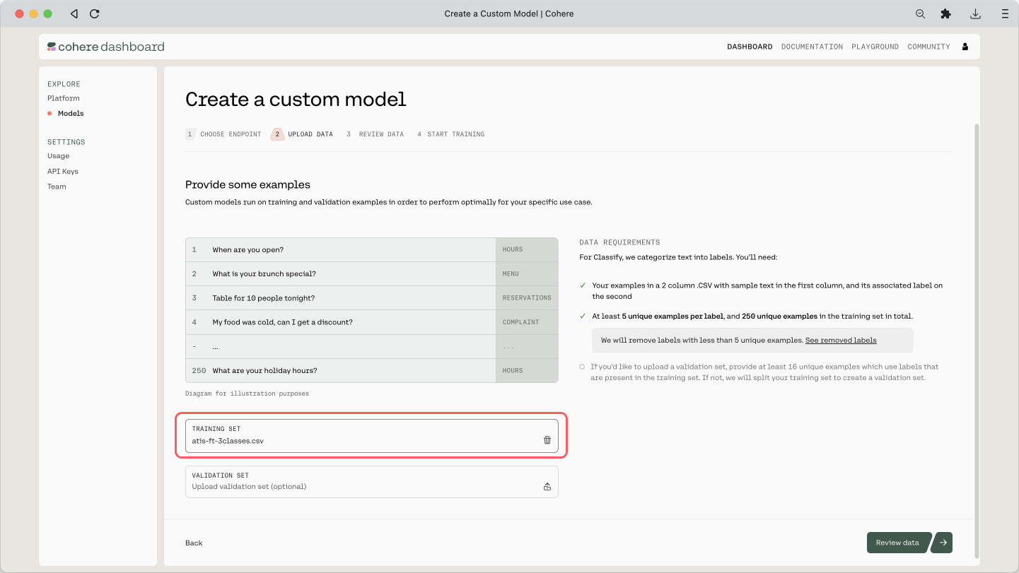The width and height of the screenshot is (1019, 573).
Task: Click the arrow next to Review data
Action: click(x=943, y=543)
